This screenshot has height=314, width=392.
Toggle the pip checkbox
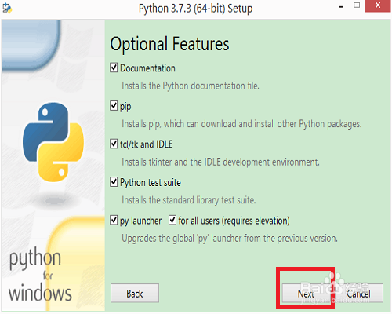click(114, 106)
